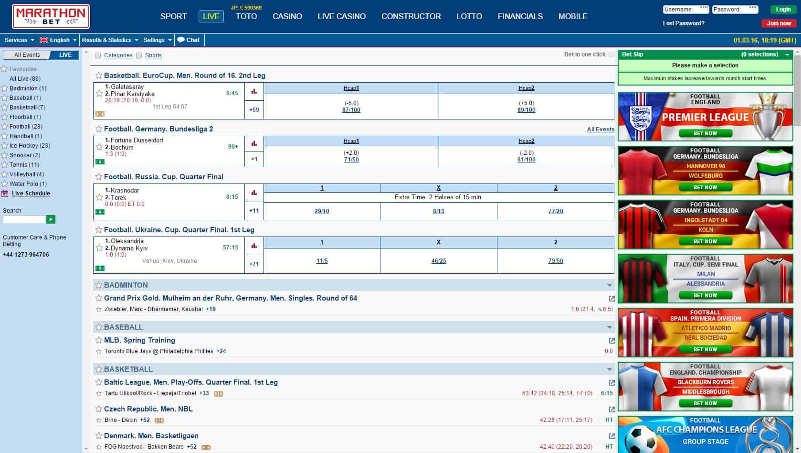Collapse the Bet Slip selections arrow

tap(787, 55)
